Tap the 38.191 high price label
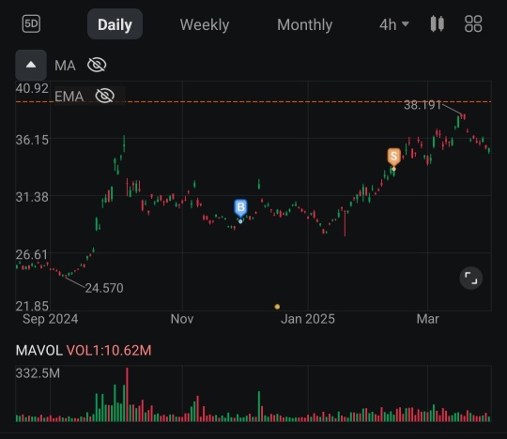 click(x=422, y=105)
